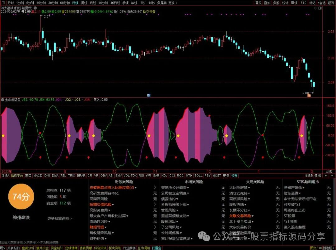Open F10 company info
The image size is (336, 250).
[x=303, y=3]
